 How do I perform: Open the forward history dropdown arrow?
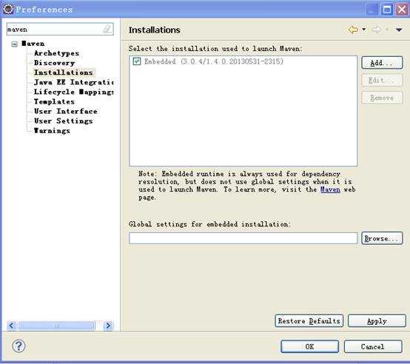click(x=387, y=30)
